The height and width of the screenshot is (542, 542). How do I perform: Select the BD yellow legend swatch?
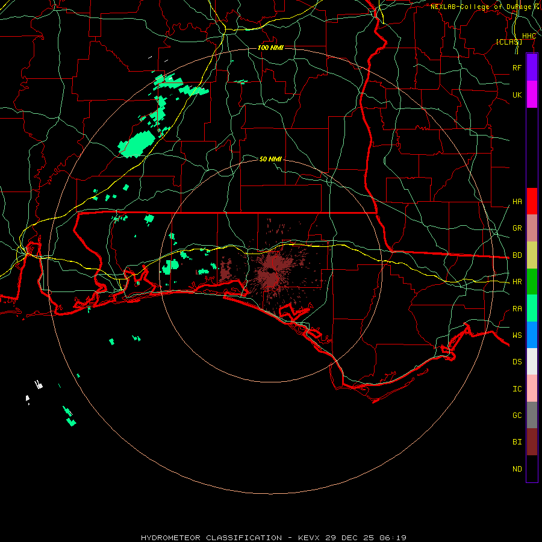coord(532,255)
